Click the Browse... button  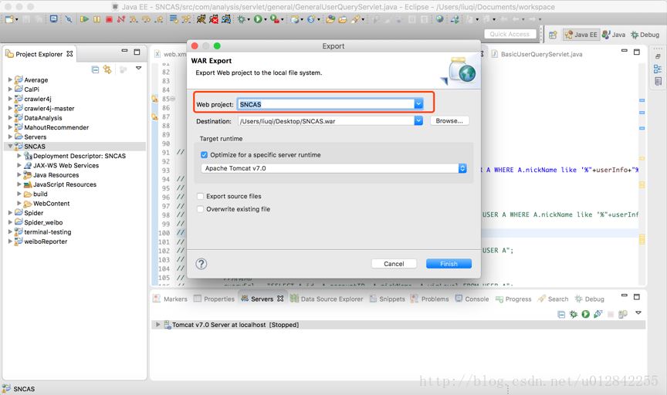449,121
